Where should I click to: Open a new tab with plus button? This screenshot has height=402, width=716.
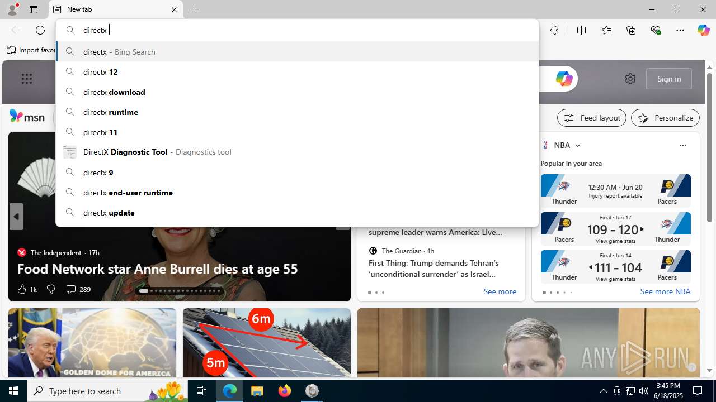point(195,9)
